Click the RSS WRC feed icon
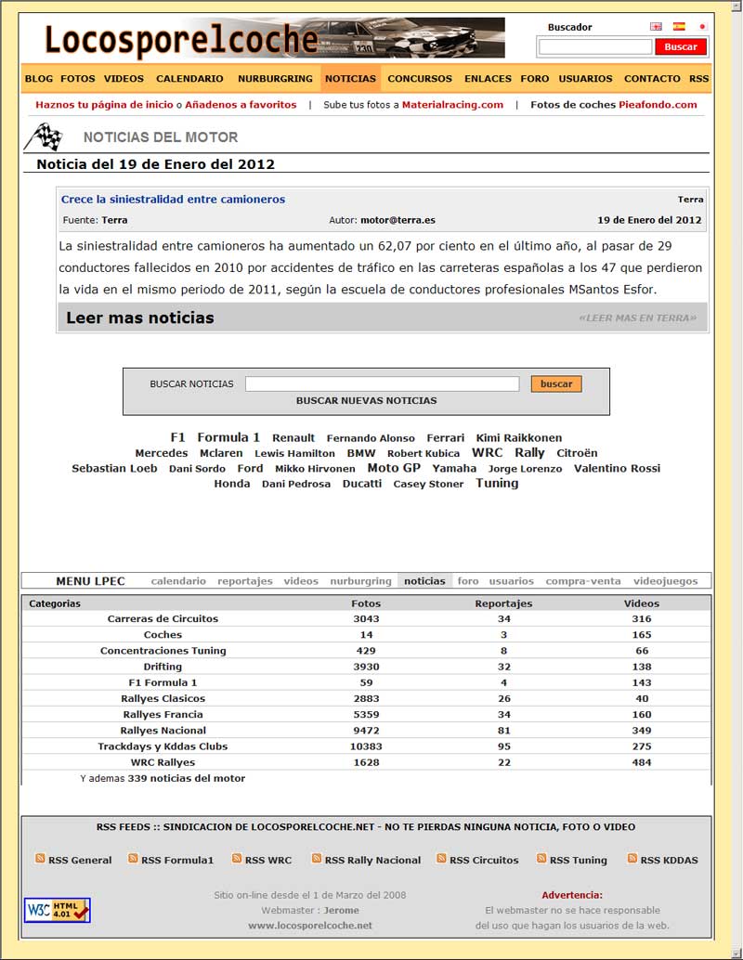 click(237, 859)
